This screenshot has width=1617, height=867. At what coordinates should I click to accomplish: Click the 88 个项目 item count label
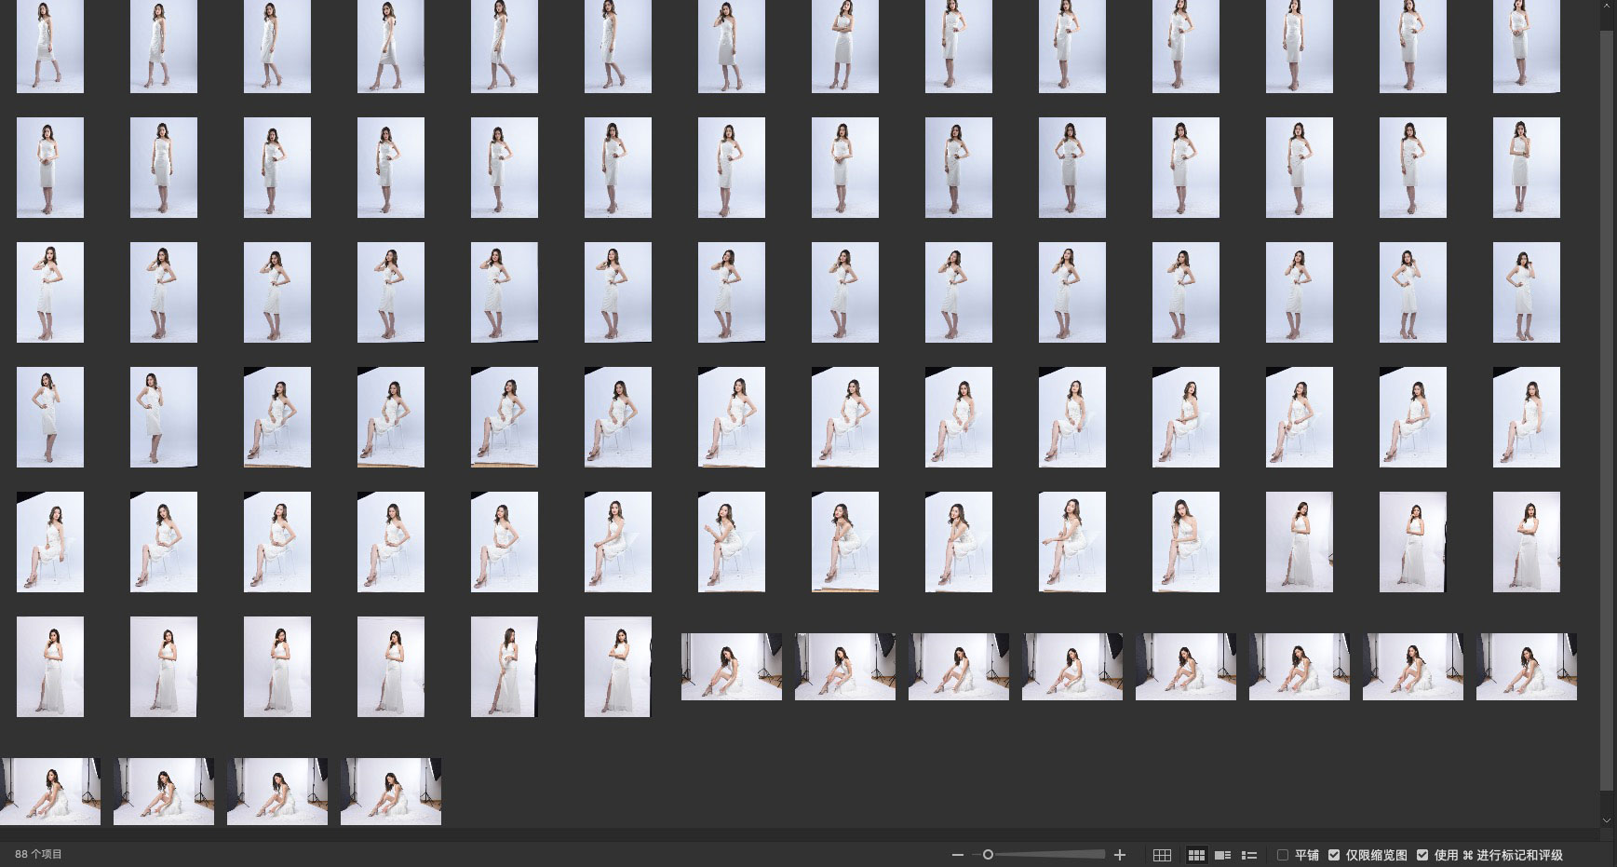click(39, 854)
